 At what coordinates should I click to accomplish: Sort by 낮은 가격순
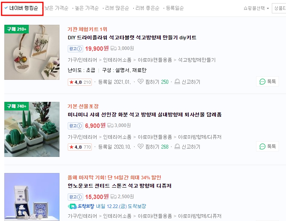pyautogui.click(x=57, y=8)
